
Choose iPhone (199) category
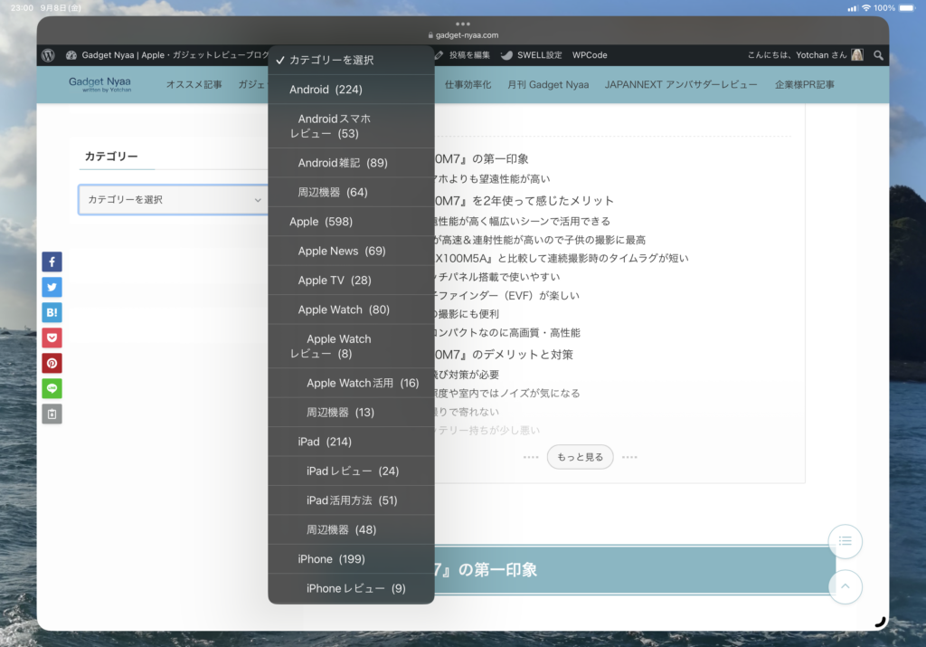[352, 559]
